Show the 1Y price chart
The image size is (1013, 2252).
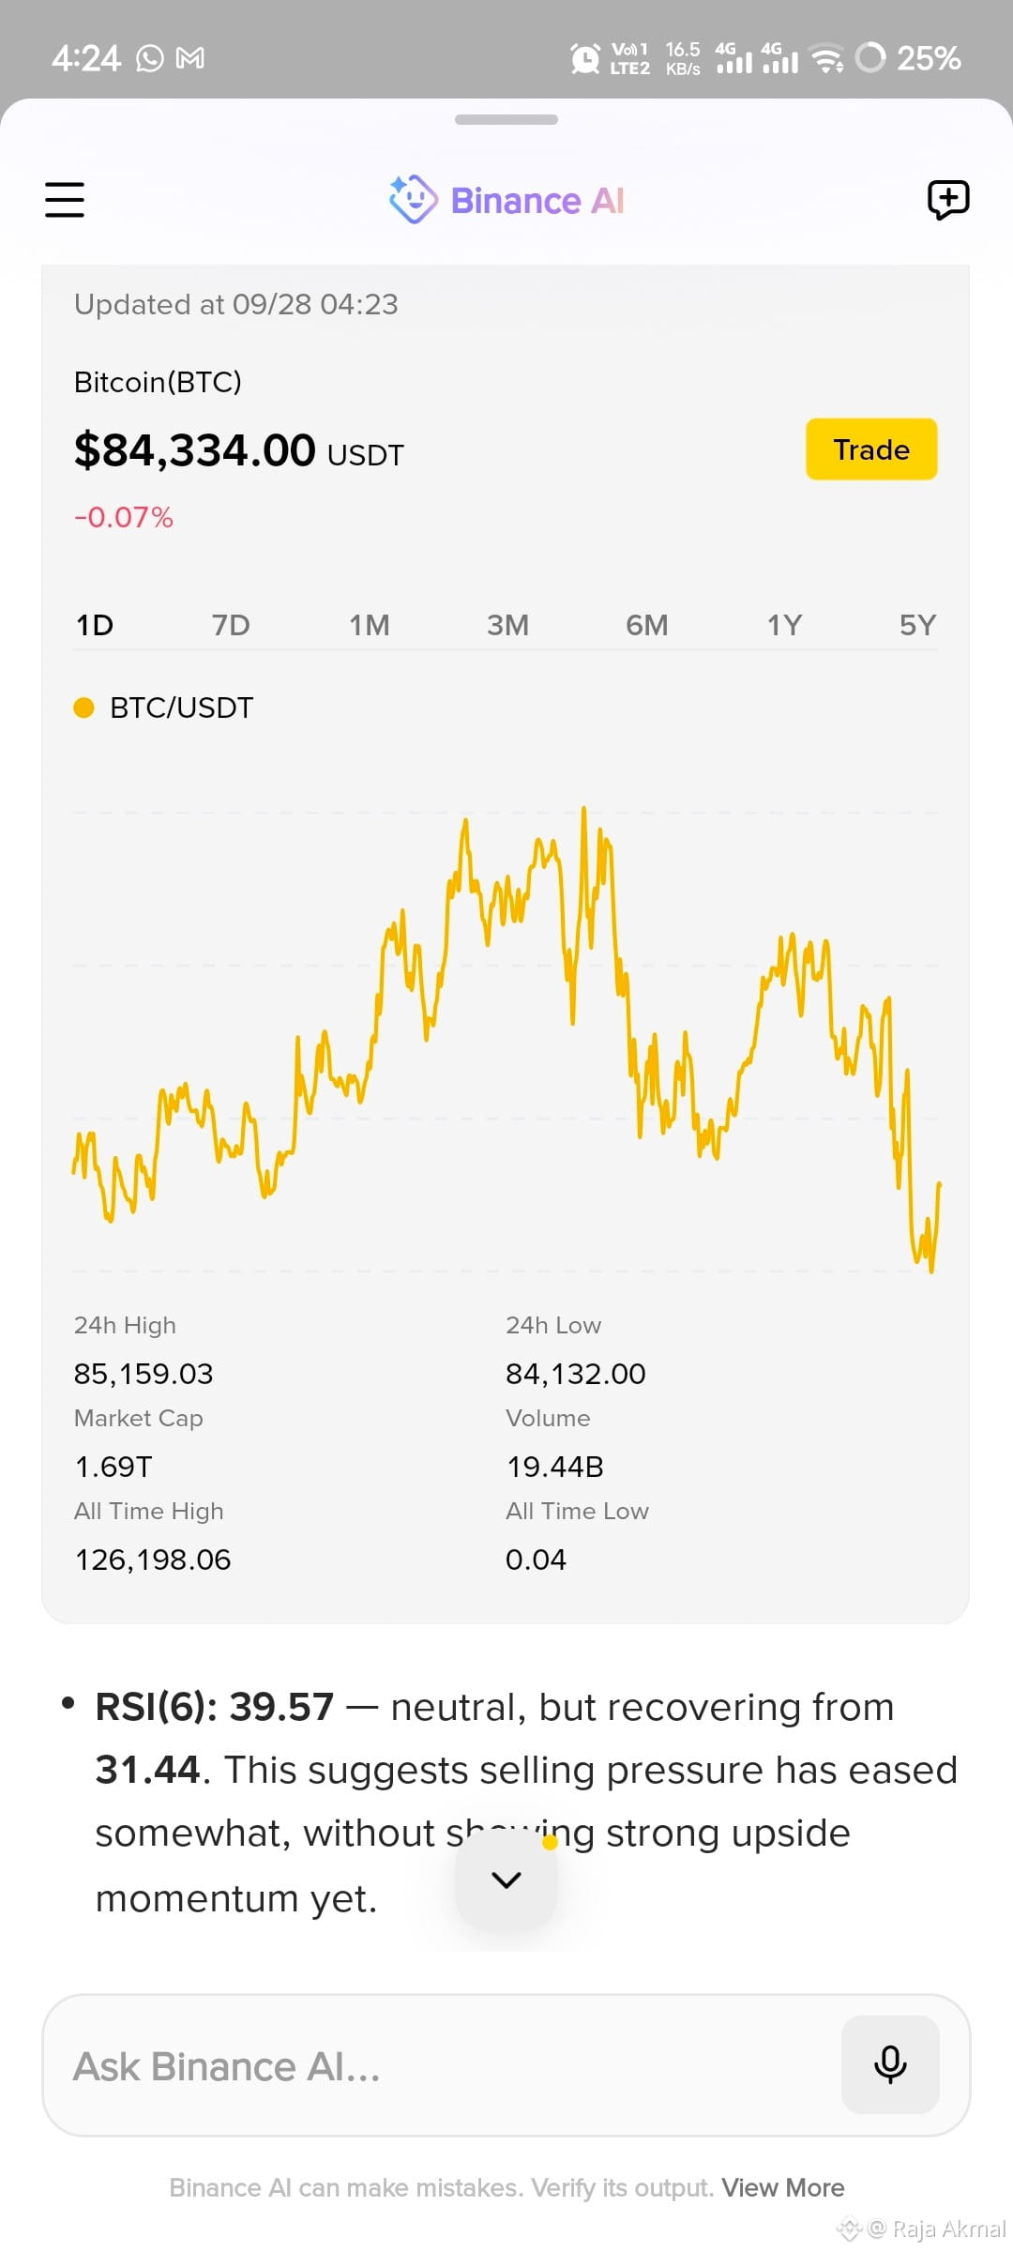pos(785,625)
